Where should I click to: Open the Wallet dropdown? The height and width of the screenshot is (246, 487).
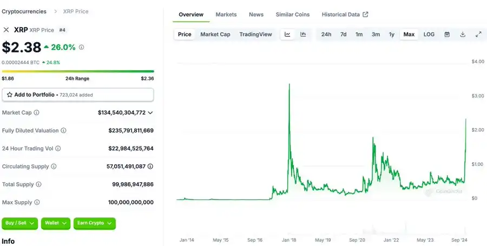[x=56, y=223]
